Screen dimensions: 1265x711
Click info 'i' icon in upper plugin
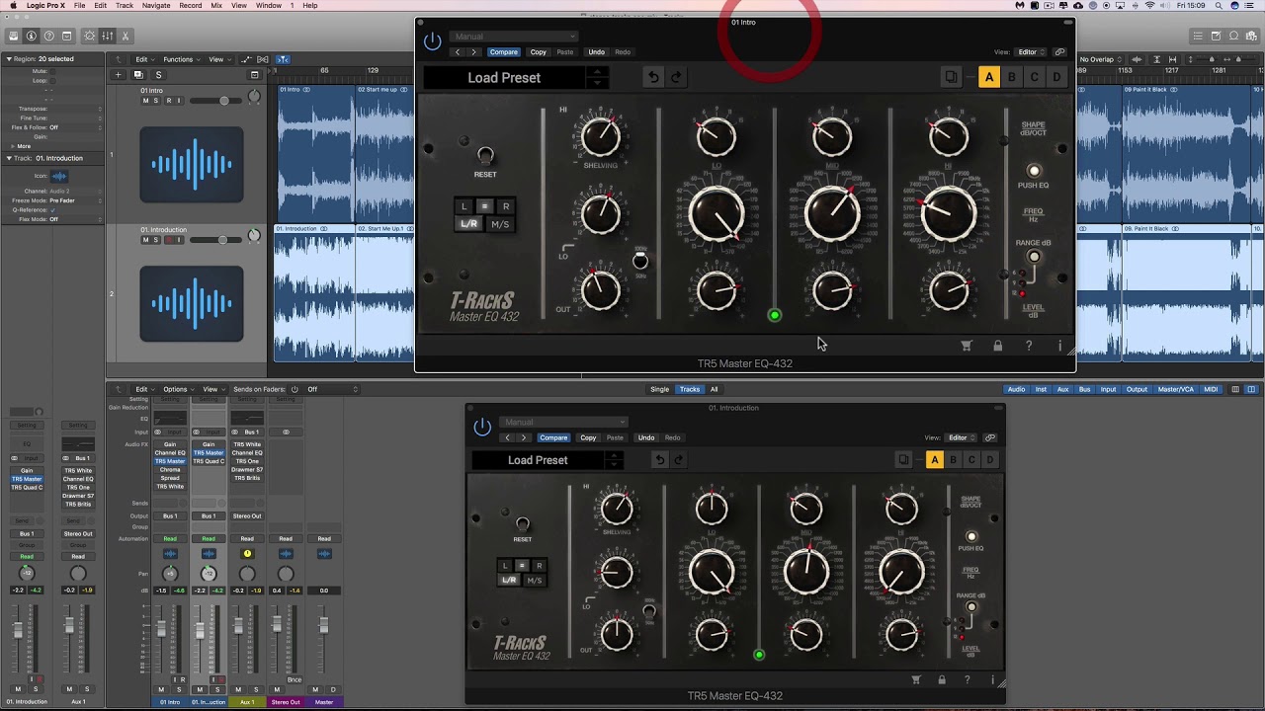point(1059,346)
